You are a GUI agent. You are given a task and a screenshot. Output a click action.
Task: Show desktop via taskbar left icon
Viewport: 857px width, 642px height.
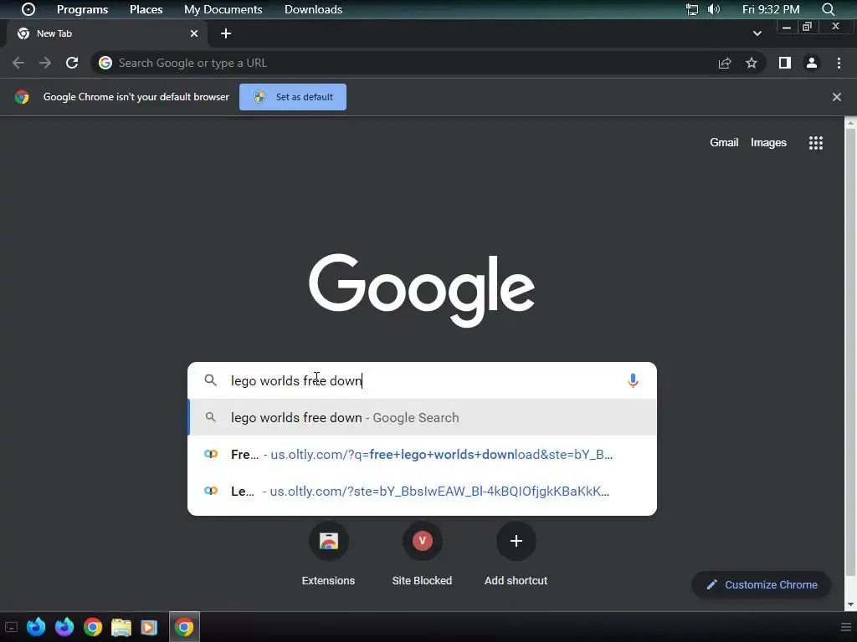(11, 627)
